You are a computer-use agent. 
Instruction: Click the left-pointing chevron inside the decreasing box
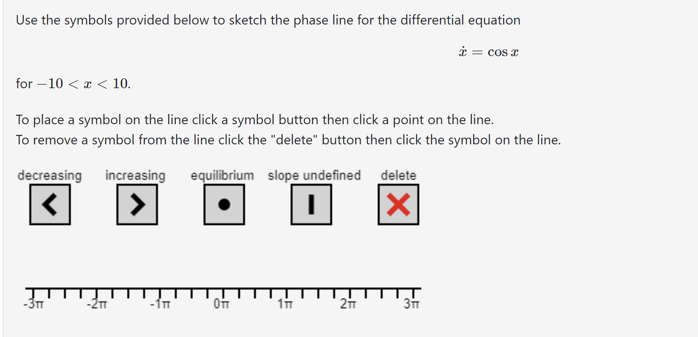[50, 205]
